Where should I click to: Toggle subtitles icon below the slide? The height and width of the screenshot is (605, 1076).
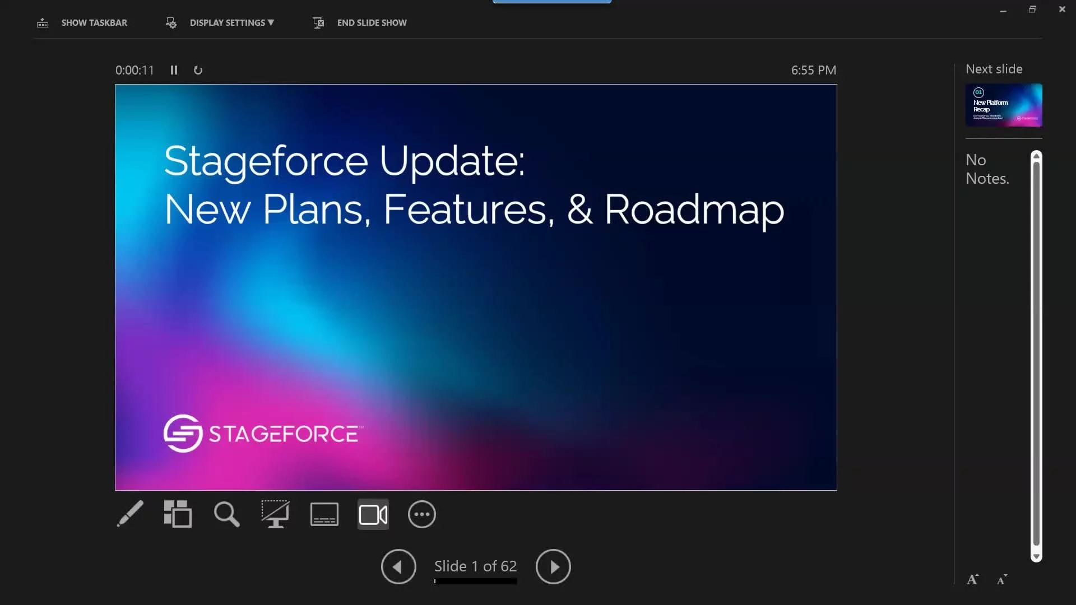pos(324,514)
